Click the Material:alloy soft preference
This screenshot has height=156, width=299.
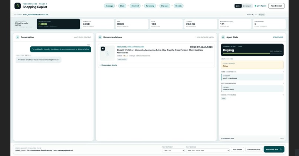252,89
